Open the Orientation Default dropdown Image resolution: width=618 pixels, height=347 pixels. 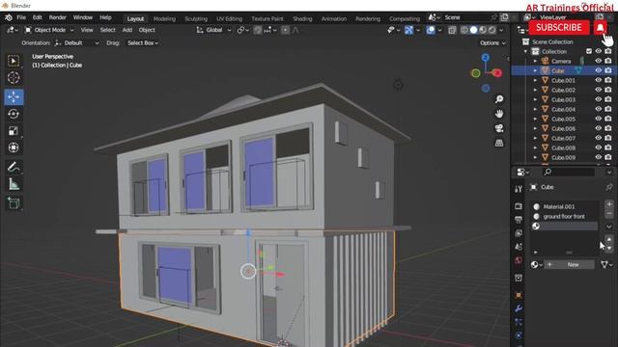(x=76, y=42)
